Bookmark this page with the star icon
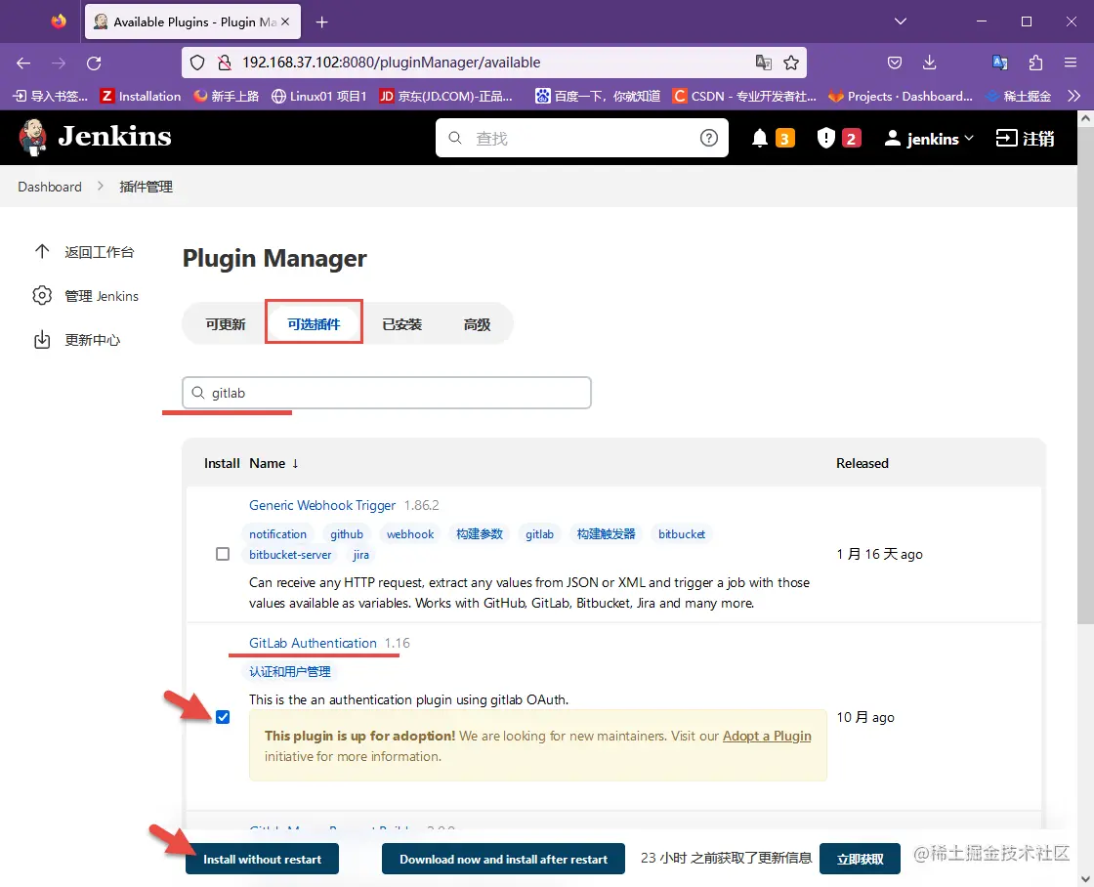 click(791, 63)
